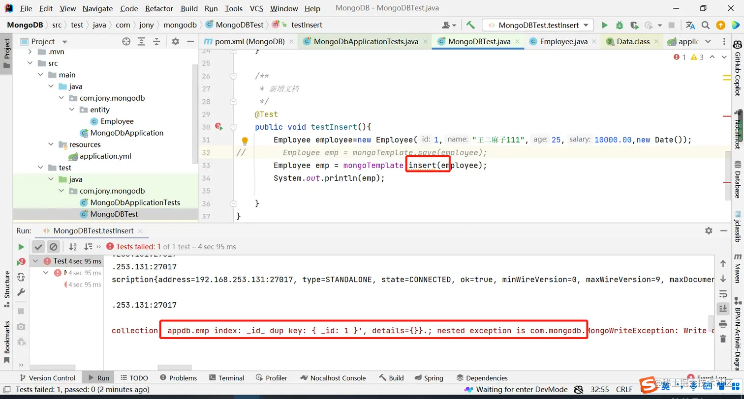Click the Translate icon in the toolbar
This screenshot has height=399, width=744.
pos(690,25)
